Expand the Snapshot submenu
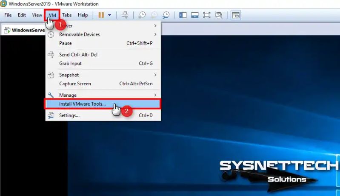 click(103, 75)
